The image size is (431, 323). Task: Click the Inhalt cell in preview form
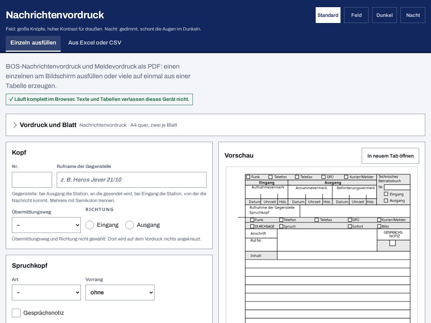click(x=261, y=256)
